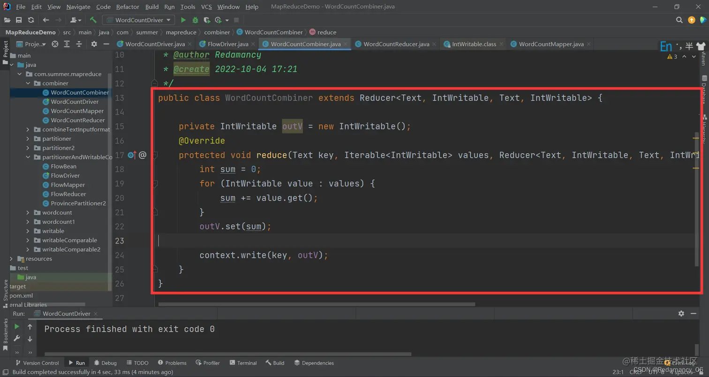Open the Dependencies tool window
This screenshot has width=709, height=377.
tap(314, 363)
